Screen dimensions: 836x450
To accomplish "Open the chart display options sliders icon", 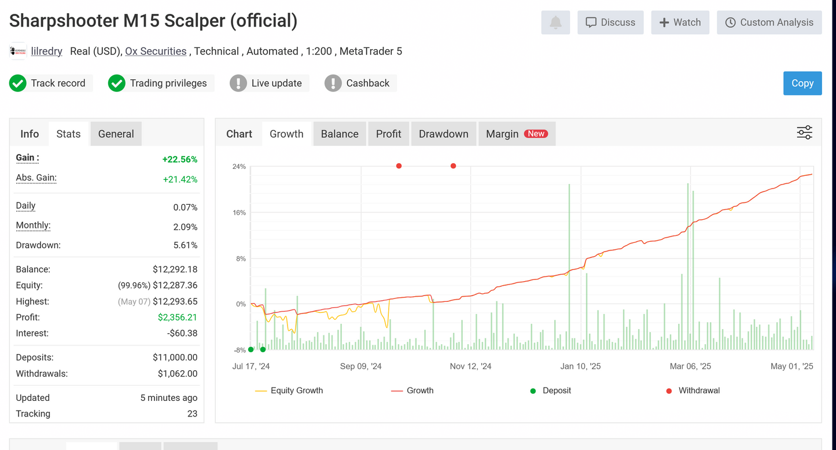I will (x=804, y=132).
